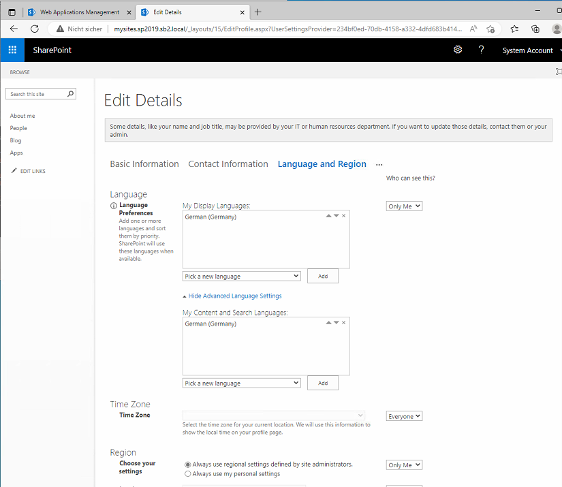Image resolution: width=562 pixels, height=487 pixels.
Task: Select the Language and Region tab
Action: (322, 163)
